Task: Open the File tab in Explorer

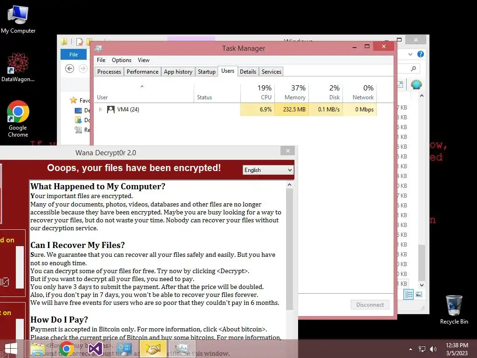Action: pos(74,55)
